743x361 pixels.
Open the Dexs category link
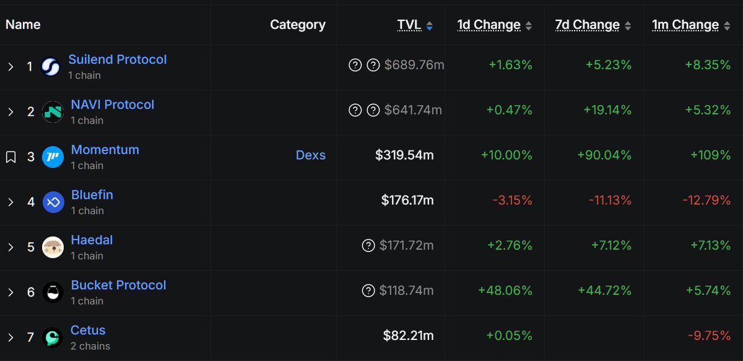click(311, 155)
